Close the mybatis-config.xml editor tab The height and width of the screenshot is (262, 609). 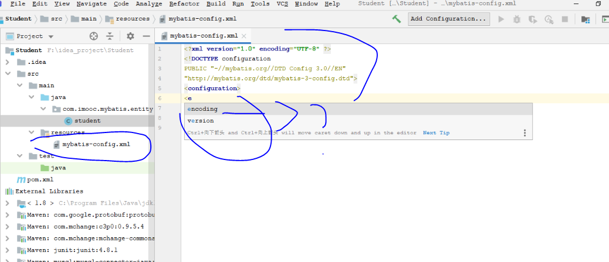coord(244,36)
